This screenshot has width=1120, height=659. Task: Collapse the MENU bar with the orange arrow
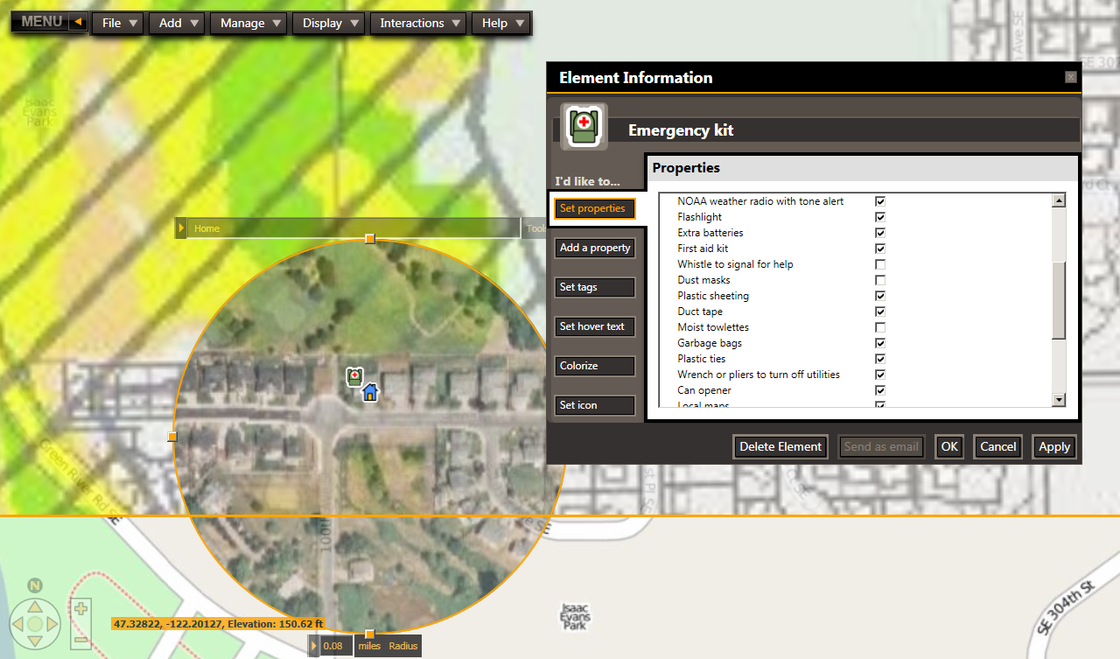[x=78, y=22]
